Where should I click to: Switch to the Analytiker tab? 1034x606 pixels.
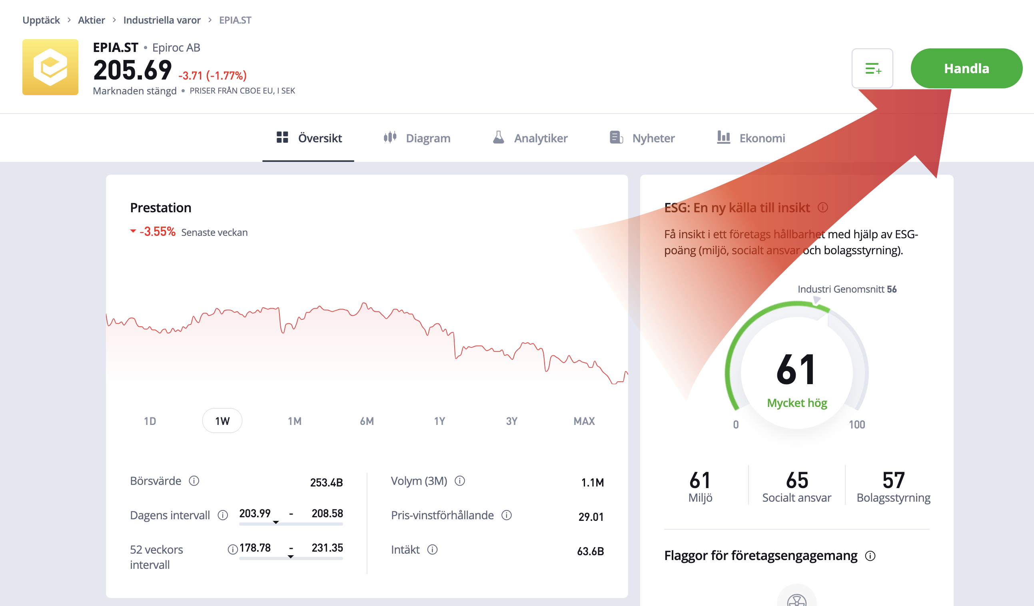pyautogui.click(x=530, y=138)
